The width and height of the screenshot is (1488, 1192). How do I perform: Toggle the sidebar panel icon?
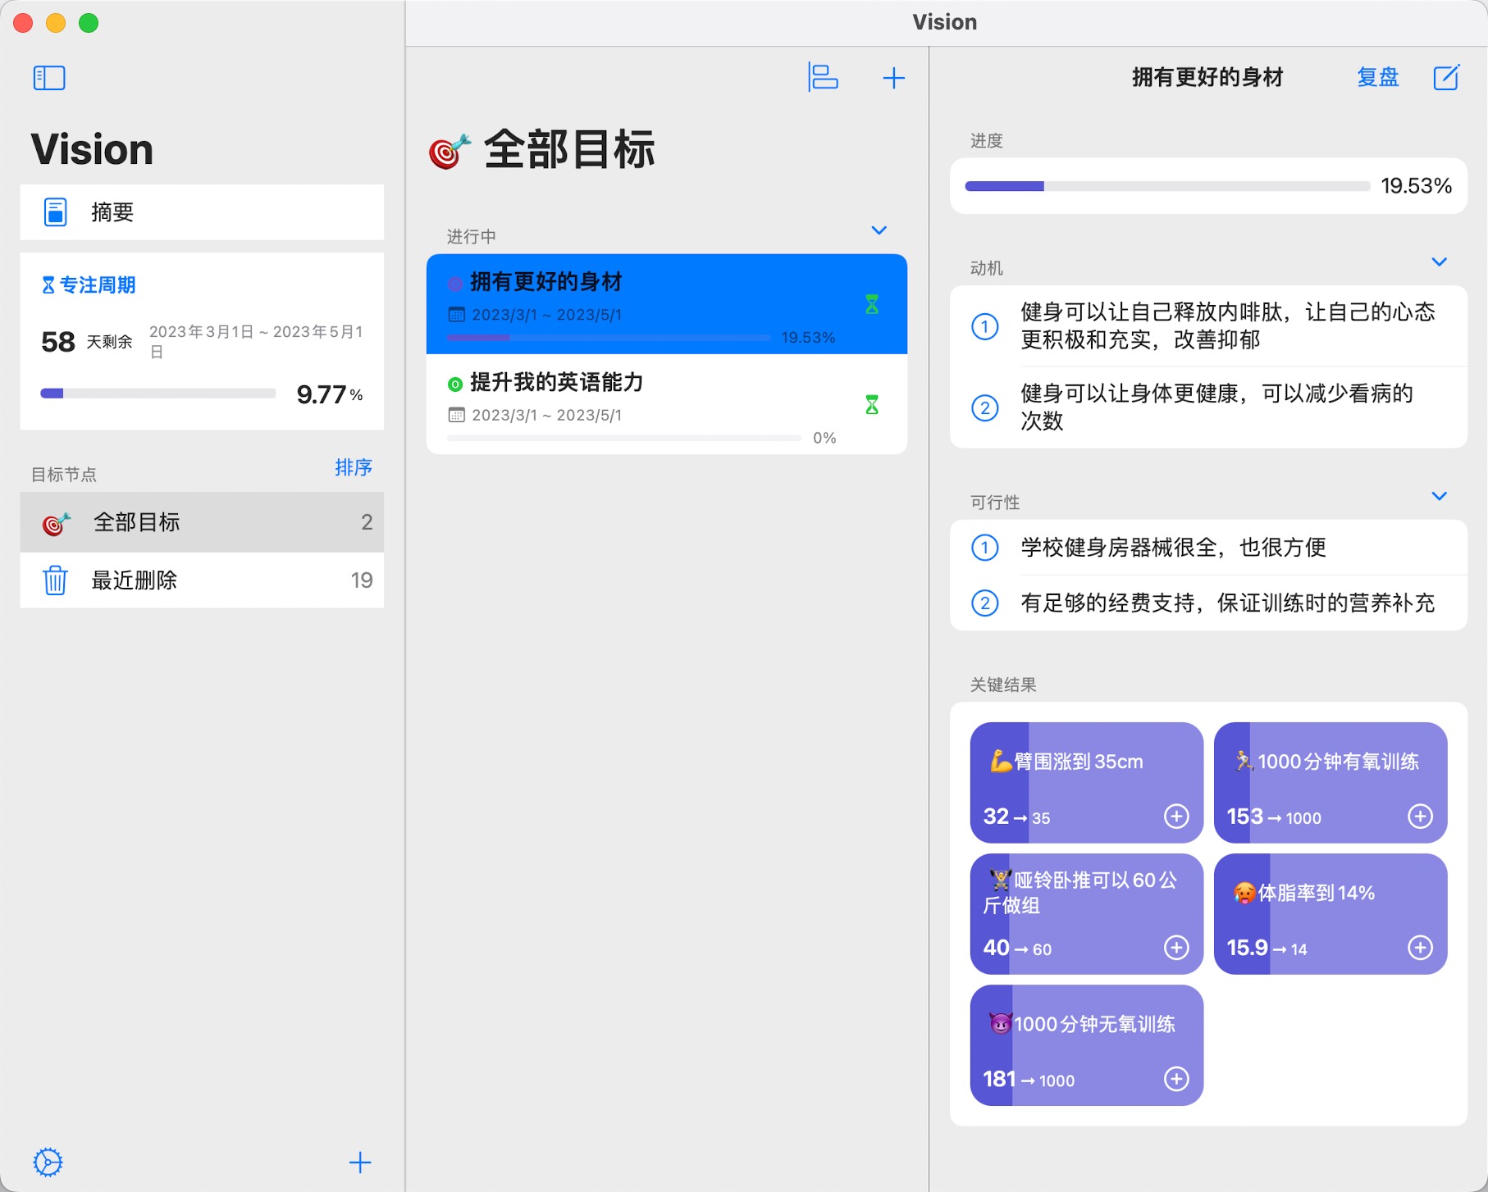coord(49,78)
